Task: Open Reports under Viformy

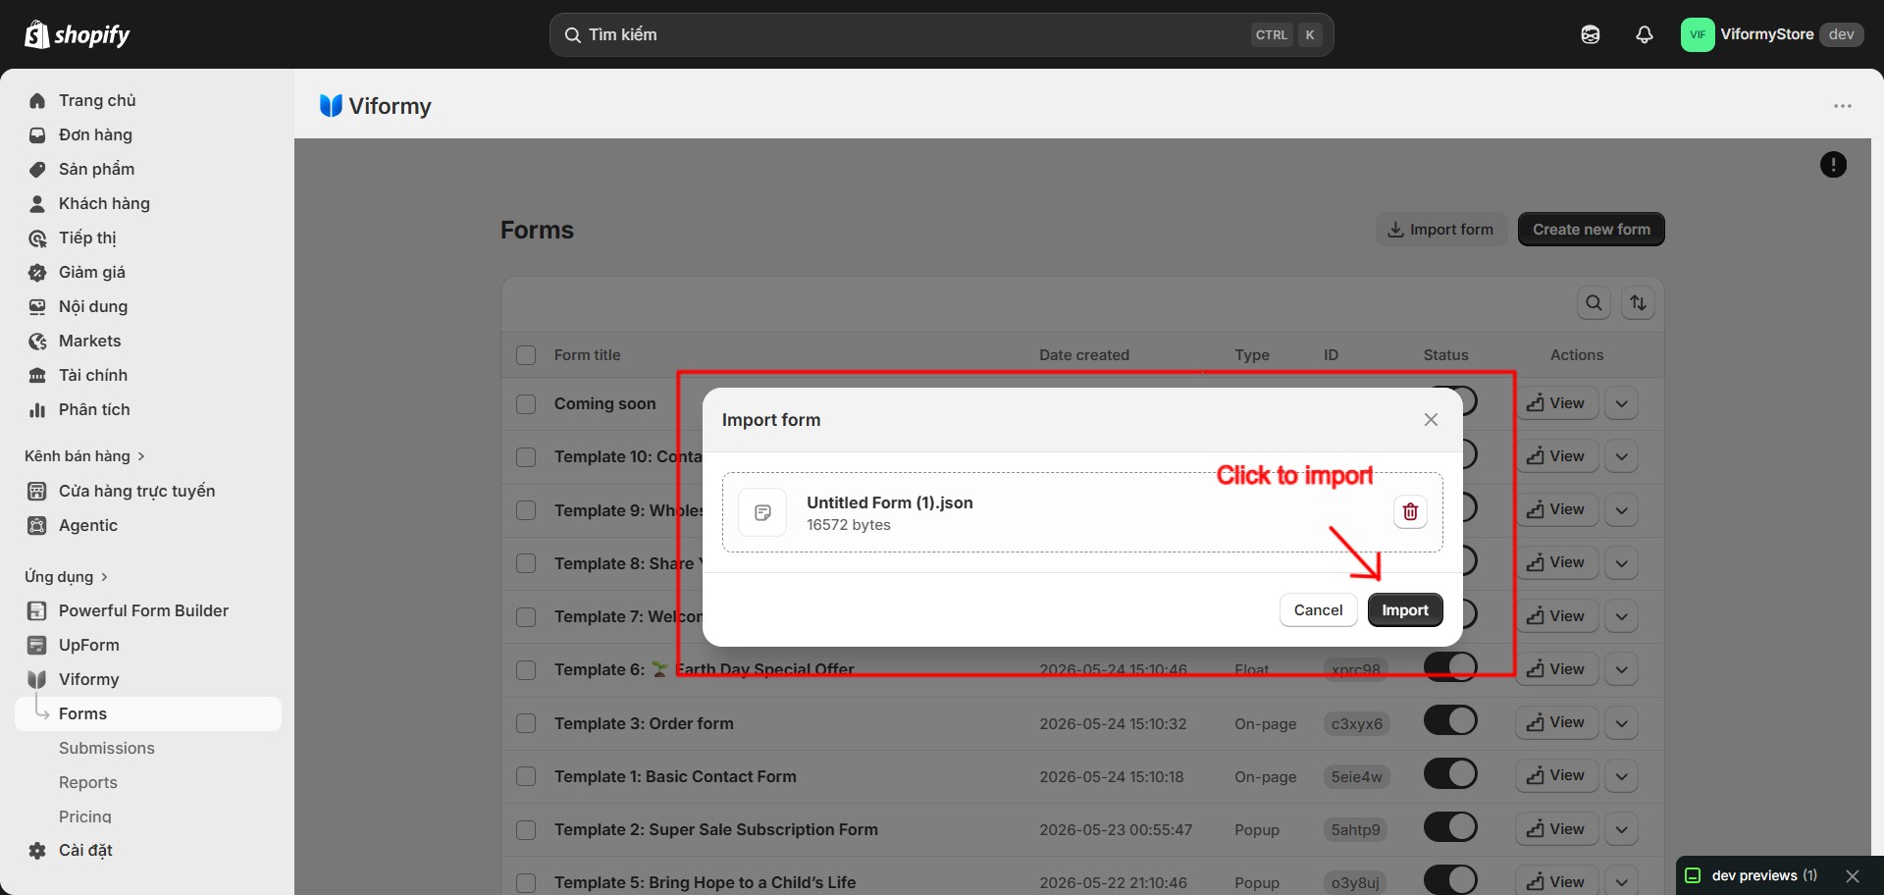Action: point(147,782)
